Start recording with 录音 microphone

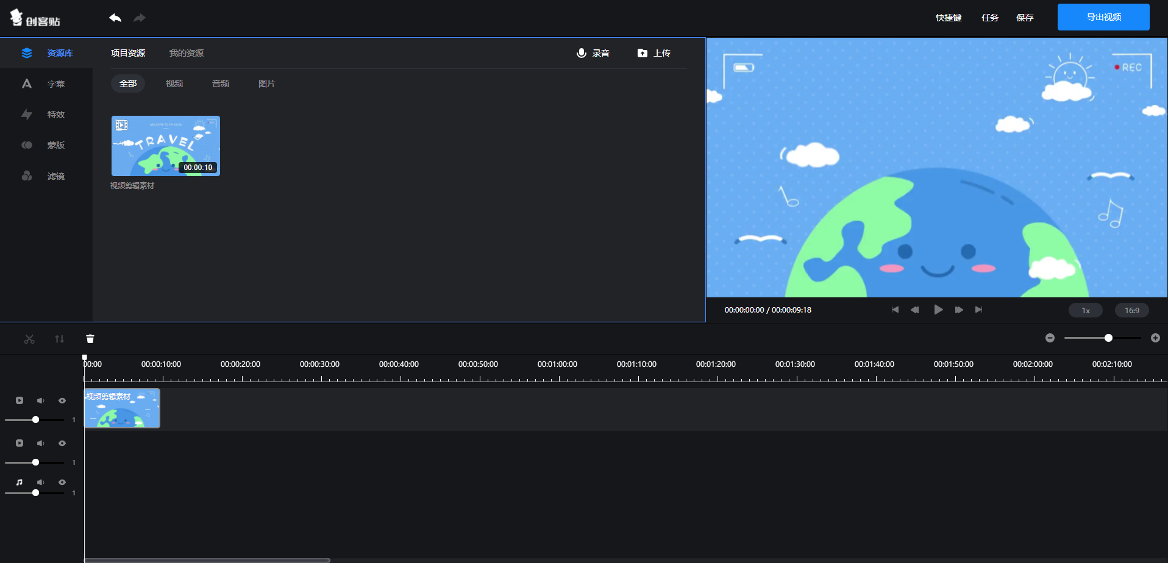click(x=593, y=53)
